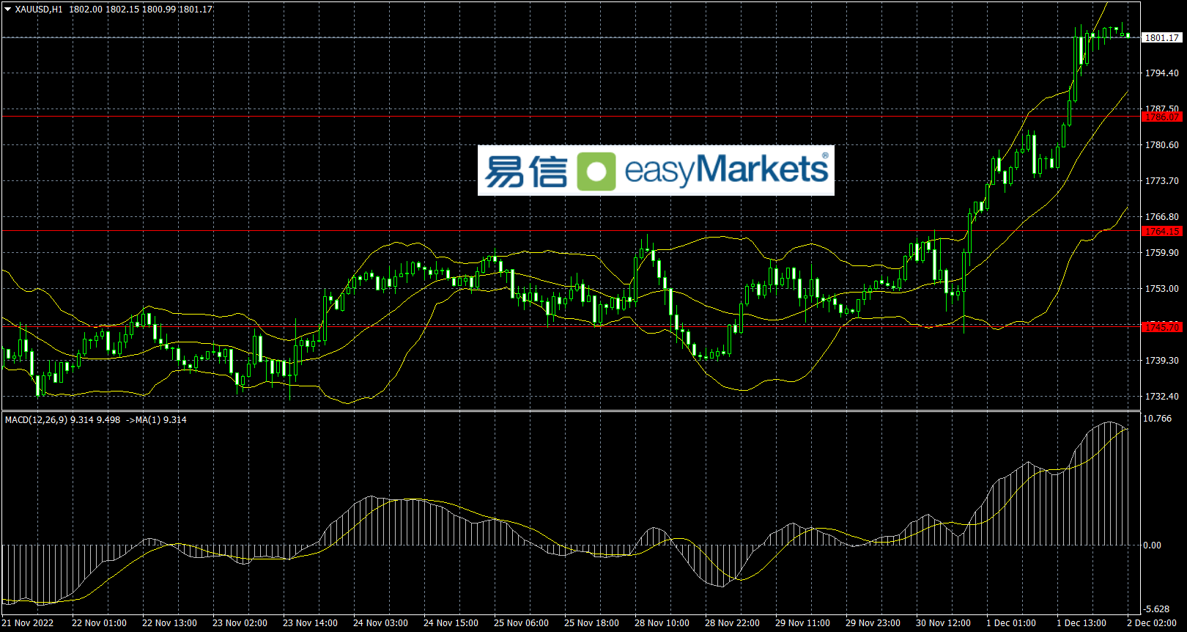
Task: Click the 29 Nov 23:00 time label
Action: point(873,623)
